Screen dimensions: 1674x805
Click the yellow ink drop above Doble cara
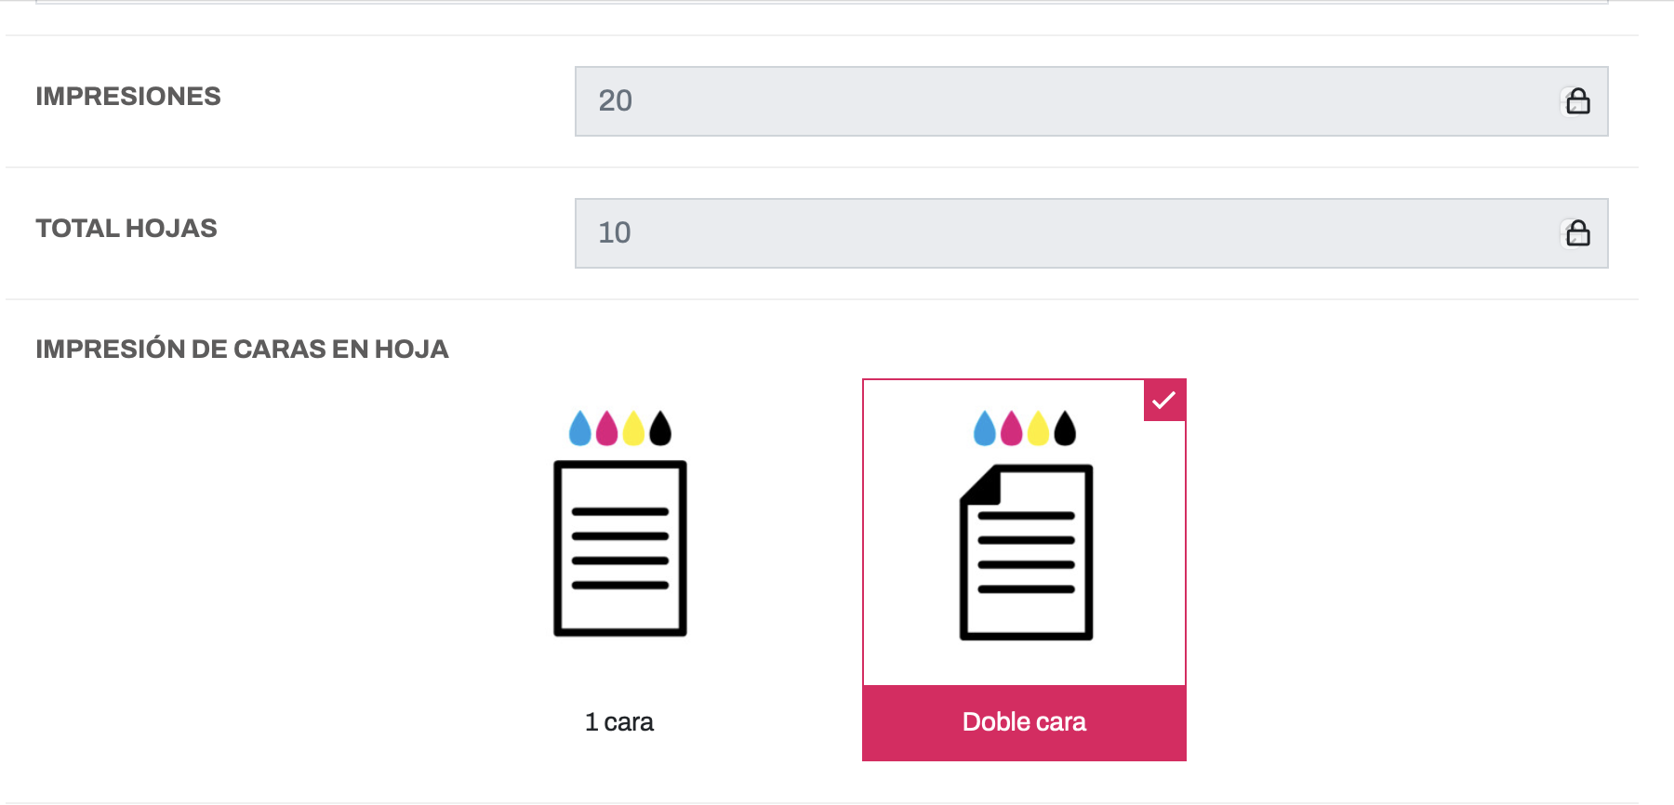tap(1038, 429)
